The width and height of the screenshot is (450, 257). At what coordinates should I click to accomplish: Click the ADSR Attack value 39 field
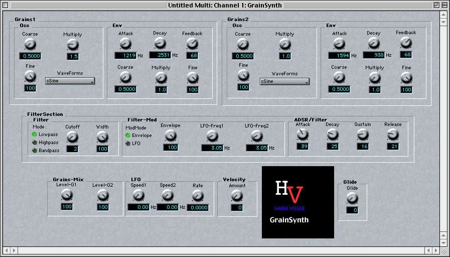tap(303, 147)
